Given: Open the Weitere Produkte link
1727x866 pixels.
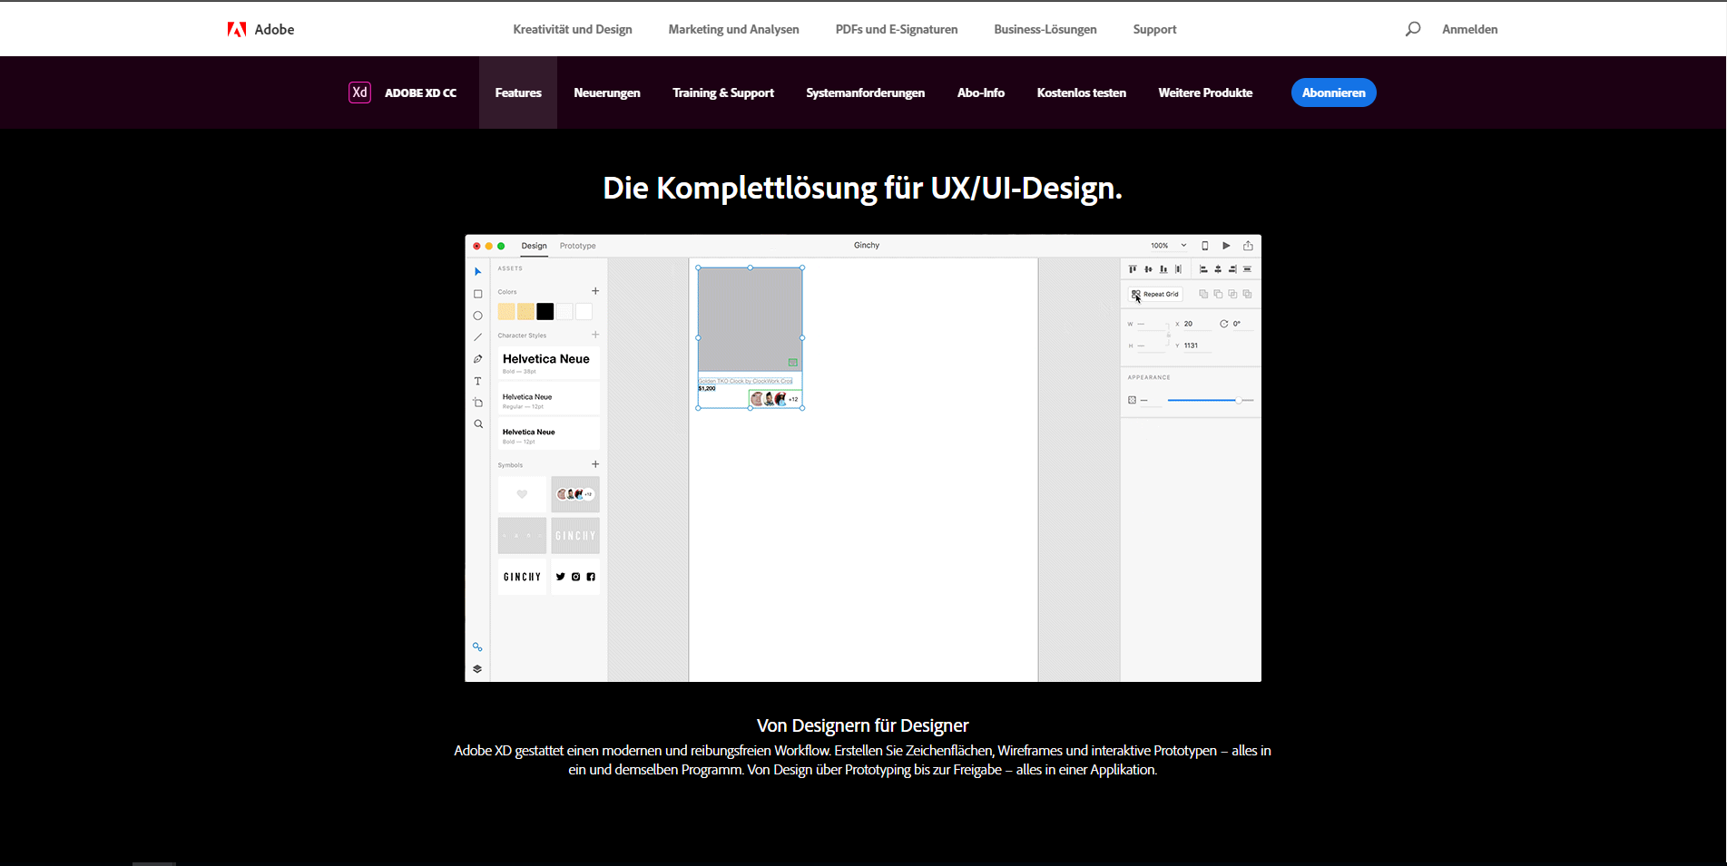Looking at the screenshot, I should [1205, 92].
